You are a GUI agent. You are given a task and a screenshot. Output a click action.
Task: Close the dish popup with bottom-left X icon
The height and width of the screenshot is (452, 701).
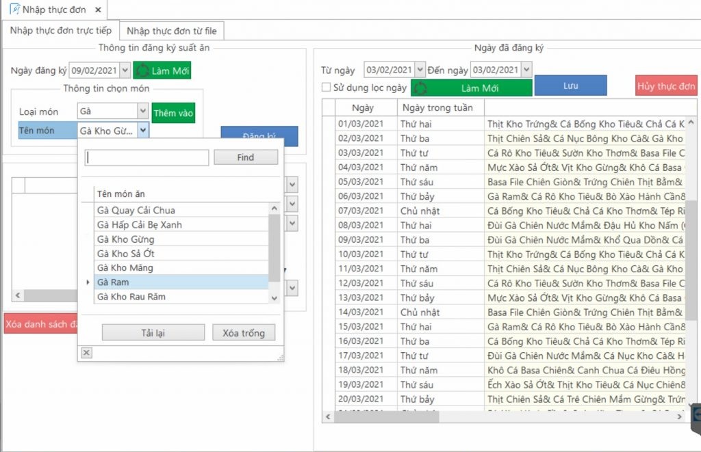click(86, 352)
